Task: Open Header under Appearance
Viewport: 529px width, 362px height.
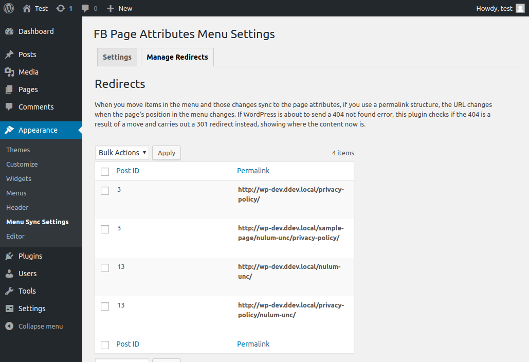Action: point(17,208)
